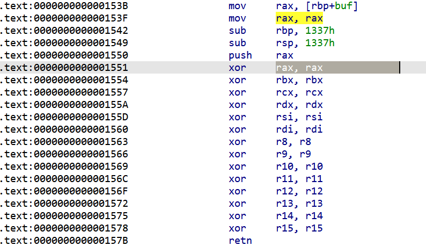The image size is (426, 246).
Task: Select address .text:000000000000155A
Action: coord(64,105)
